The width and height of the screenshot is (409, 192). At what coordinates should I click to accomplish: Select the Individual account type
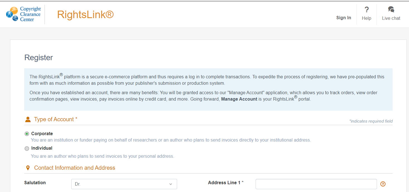click(x=27, y=148)
